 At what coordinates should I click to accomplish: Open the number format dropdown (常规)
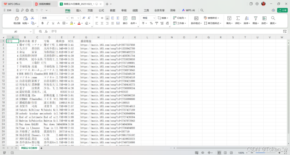tap(154, 18)
